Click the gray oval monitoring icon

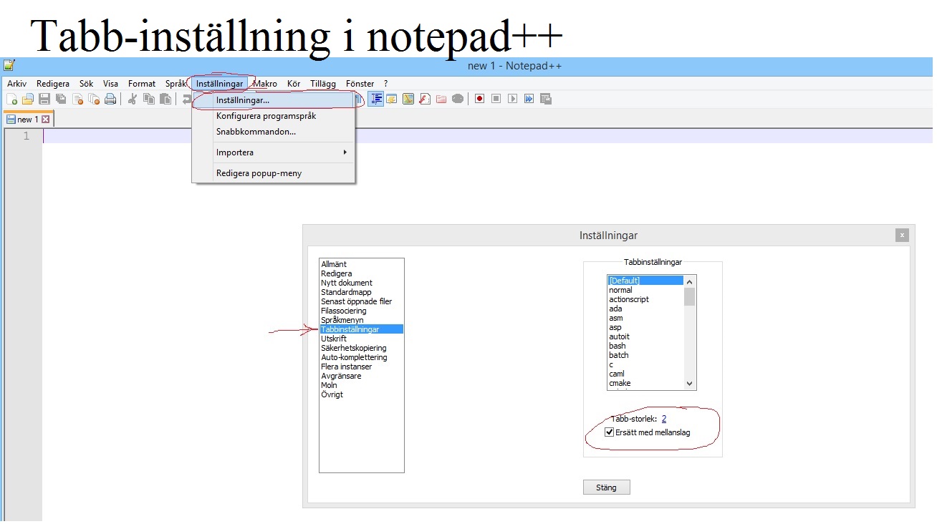point(458,99)
